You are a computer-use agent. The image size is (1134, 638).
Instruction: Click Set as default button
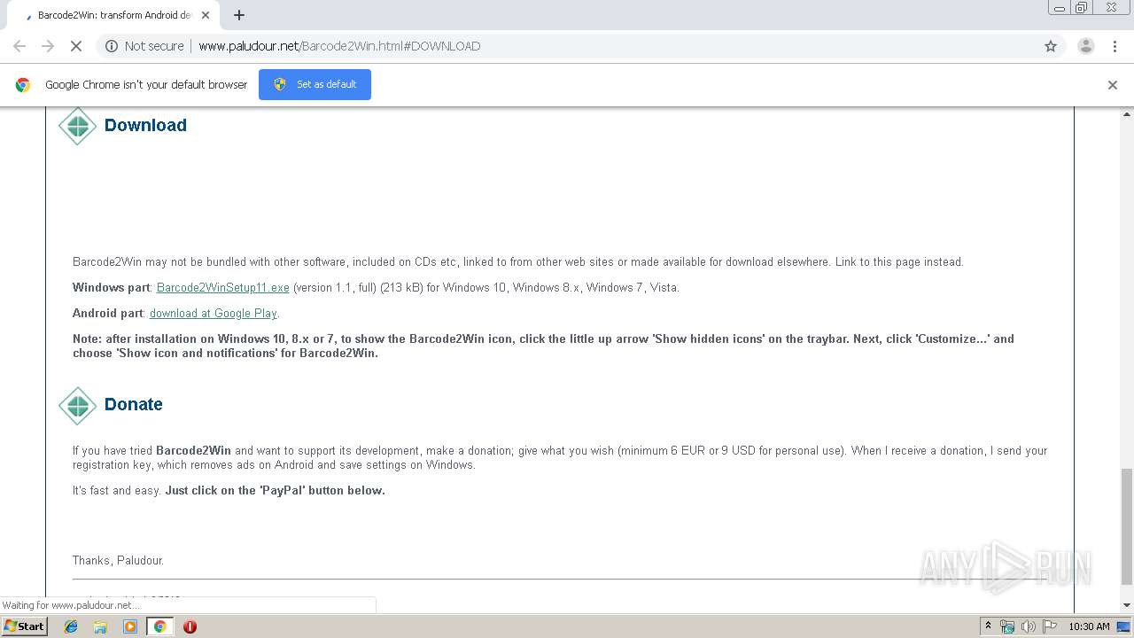(x=315, y=84)
